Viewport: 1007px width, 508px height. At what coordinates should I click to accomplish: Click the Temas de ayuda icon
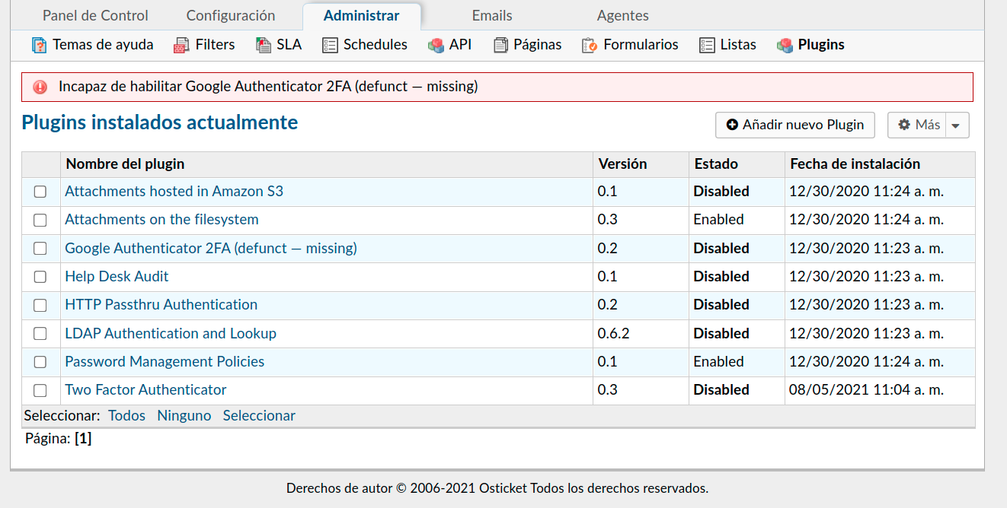tap(40, 46)
